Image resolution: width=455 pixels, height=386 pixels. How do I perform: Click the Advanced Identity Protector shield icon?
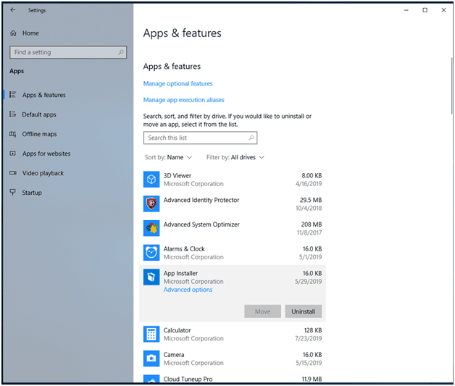(x=151, y=204)
